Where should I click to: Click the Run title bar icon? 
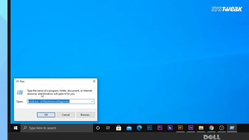[x=17, y=81]
